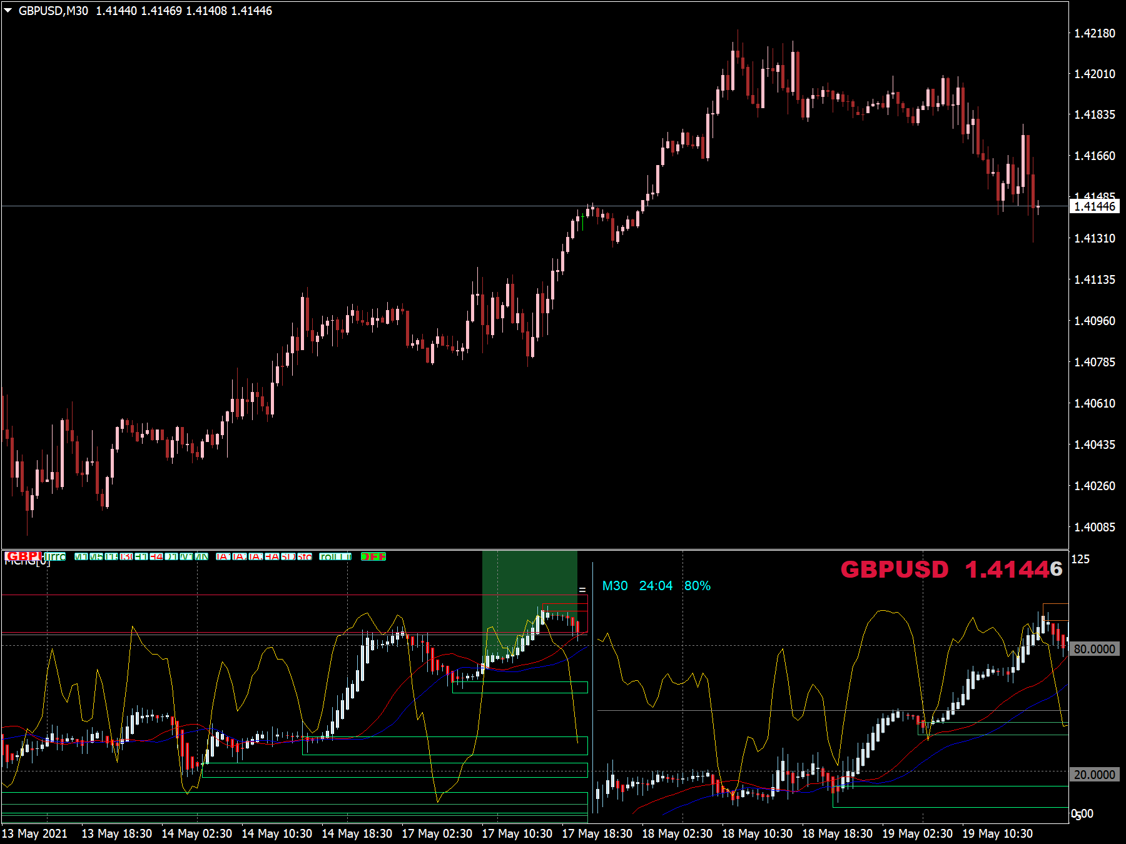Open chart menu via top-left triangle
The image size is (1126, 844).
click(8, 11)
